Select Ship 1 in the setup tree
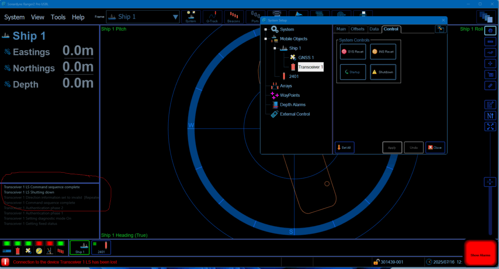The width and height of the screenshot is (499, 269). click(295, 48)
